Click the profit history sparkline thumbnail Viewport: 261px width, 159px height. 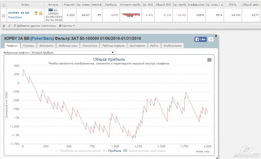130,15
